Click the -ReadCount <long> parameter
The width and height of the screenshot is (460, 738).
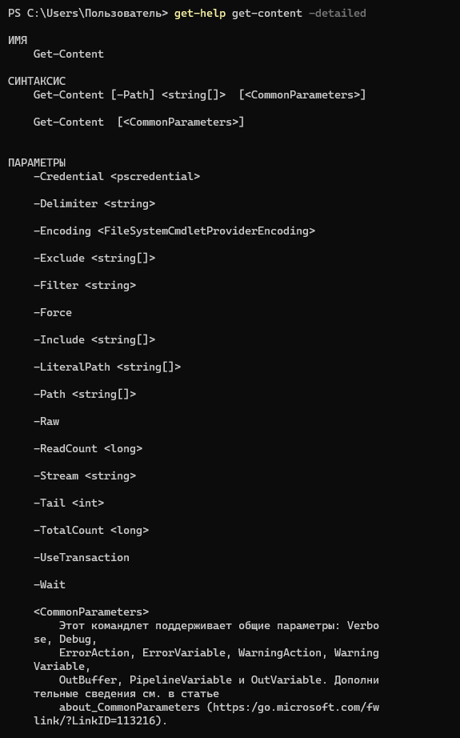click(x=88, y=449)
